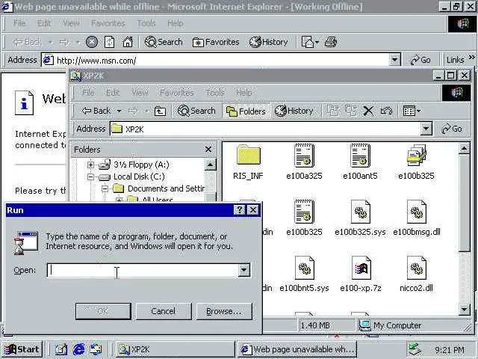The image size is (478, 359).
Task: Click Mail icon in Internet Explorer toolbar
Action: pyautogui.click(x=310, y=42)
